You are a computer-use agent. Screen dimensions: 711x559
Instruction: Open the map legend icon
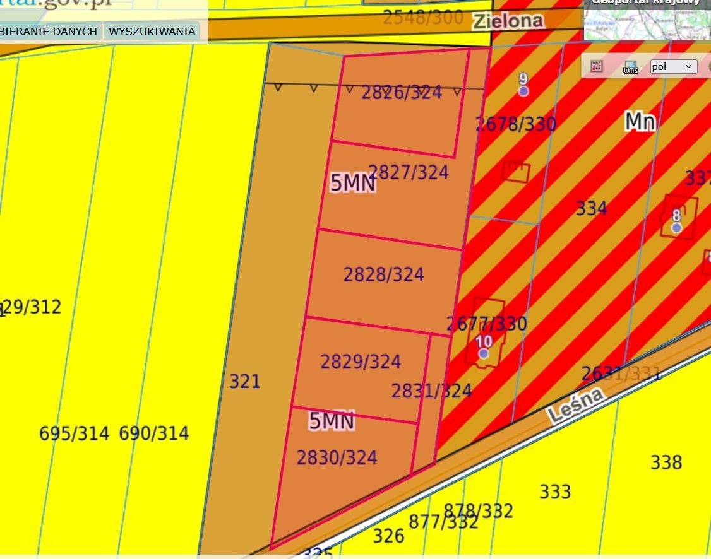pos(597,66)
